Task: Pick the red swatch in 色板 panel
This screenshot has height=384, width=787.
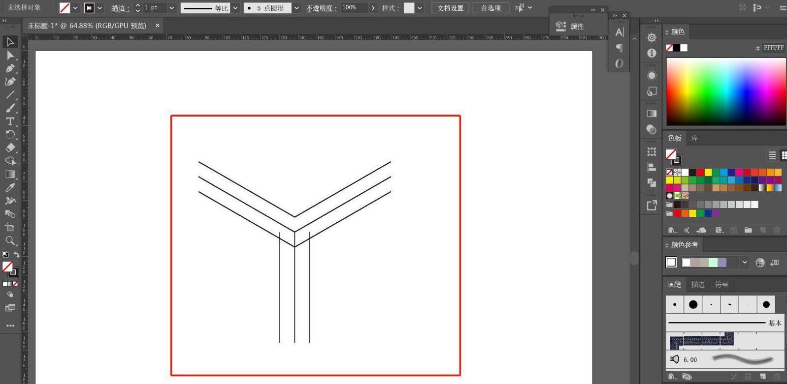Action: pos(700,173)
